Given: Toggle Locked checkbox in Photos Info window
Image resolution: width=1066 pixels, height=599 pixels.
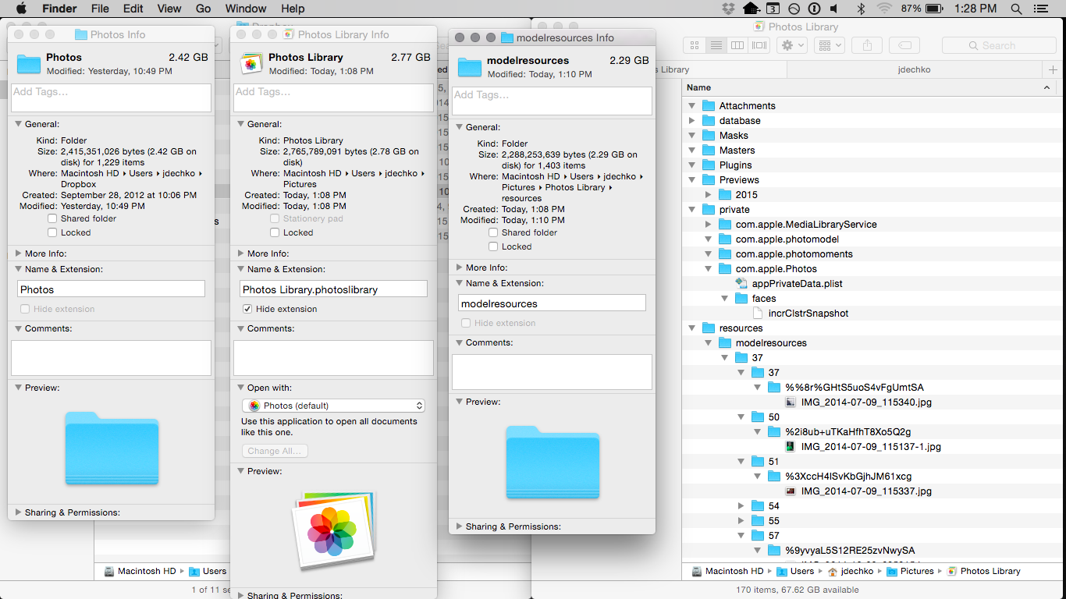Looking at the screenshot, I should (x=52, y=232).
